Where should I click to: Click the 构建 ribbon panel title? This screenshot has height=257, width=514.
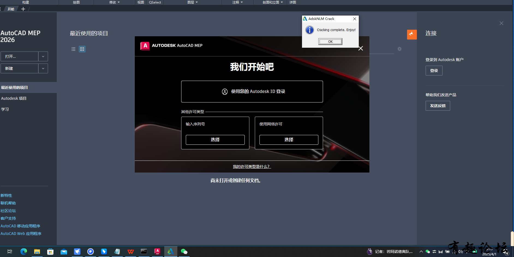click(26, 2)
